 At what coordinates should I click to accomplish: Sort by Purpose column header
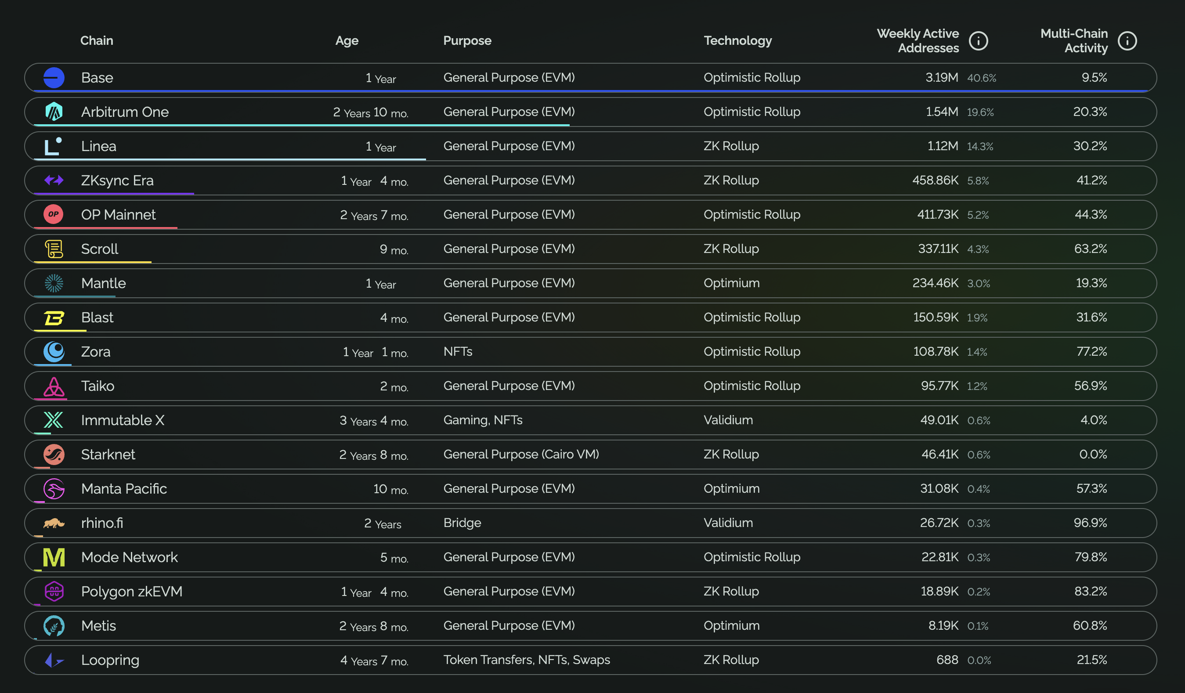[x=467, y=41]
